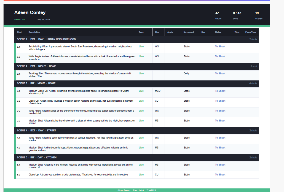
Task: Click the green SHOT LIST label
Action: pyautogui.click(x=20, y=19)
